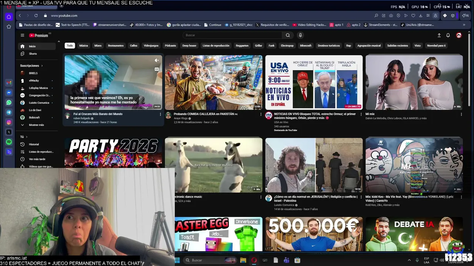Viewport: 474px width, 266px height.
Task: Click the browser snapshot camera icon
Action: tap(391, 16)
